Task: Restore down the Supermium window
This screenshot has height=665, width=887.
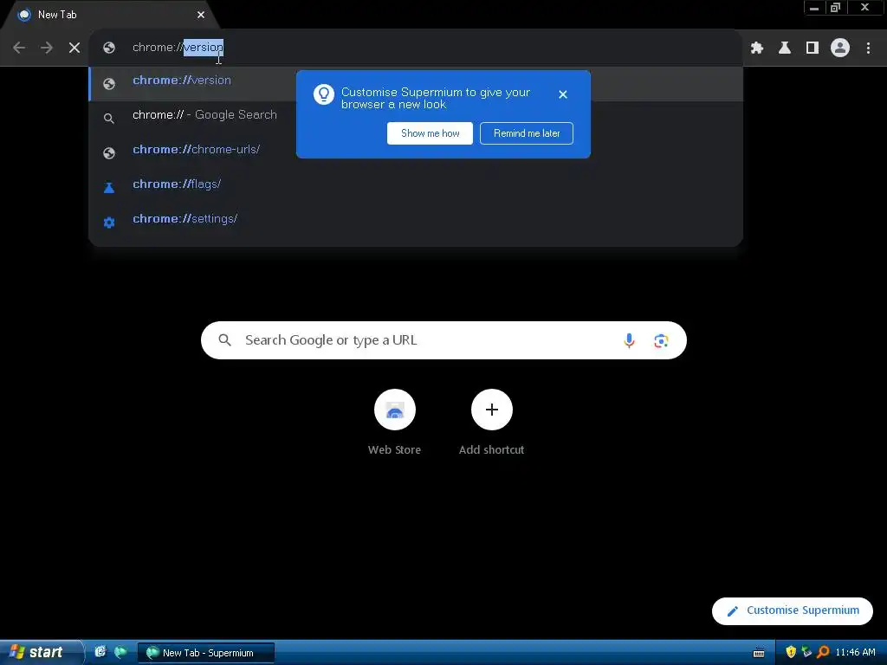Action: 835,8
